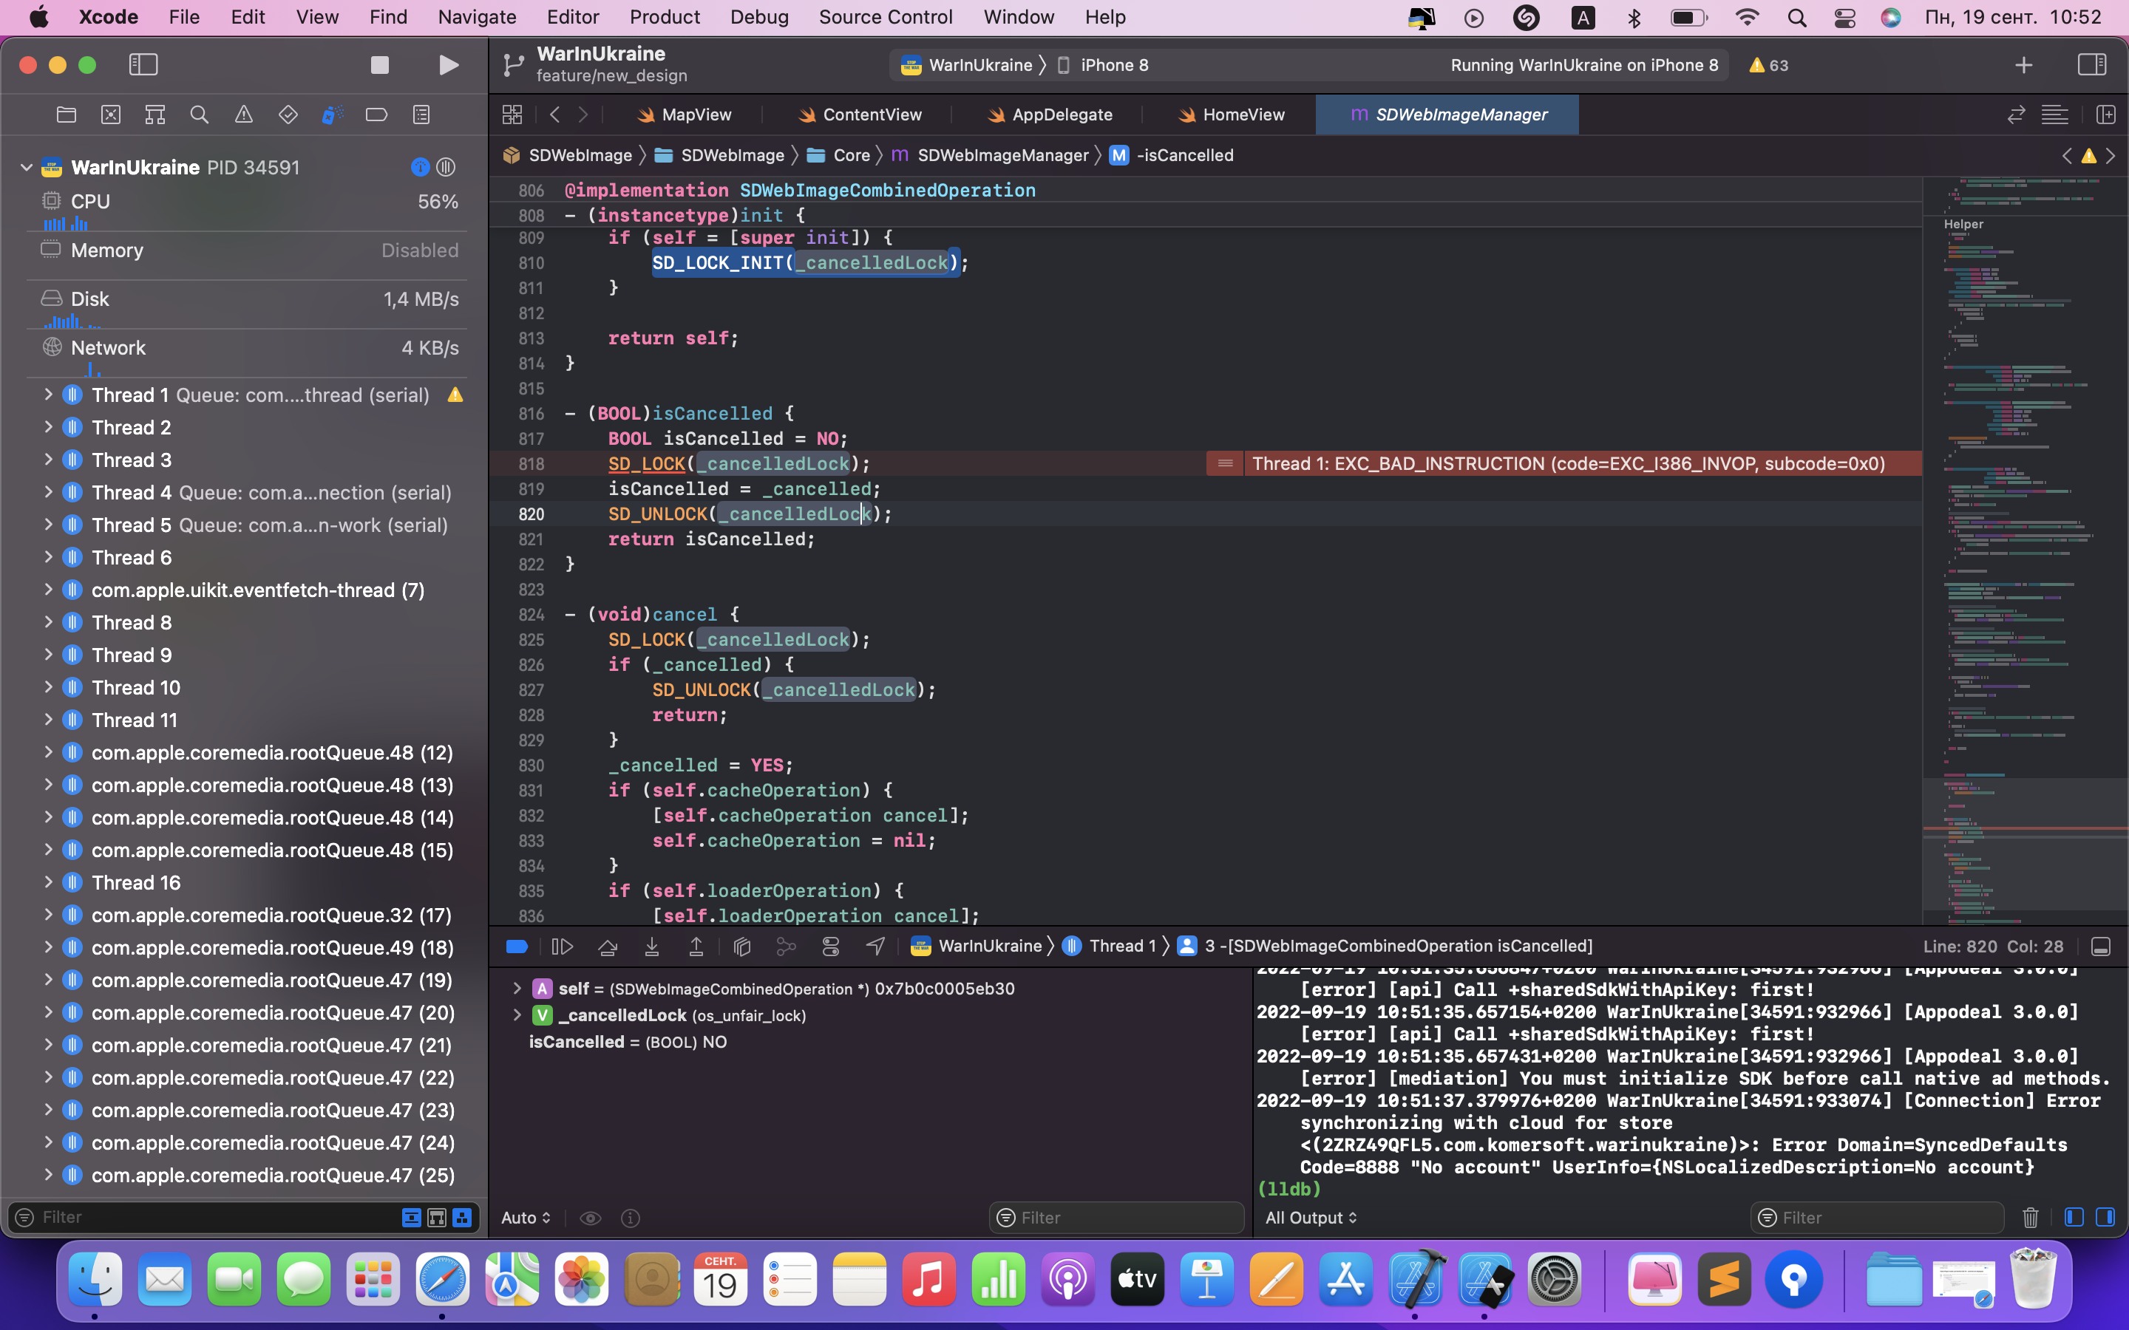Expand the Thread 1 queue entry
The image size is (2129, 1330).
pos(50,395)
